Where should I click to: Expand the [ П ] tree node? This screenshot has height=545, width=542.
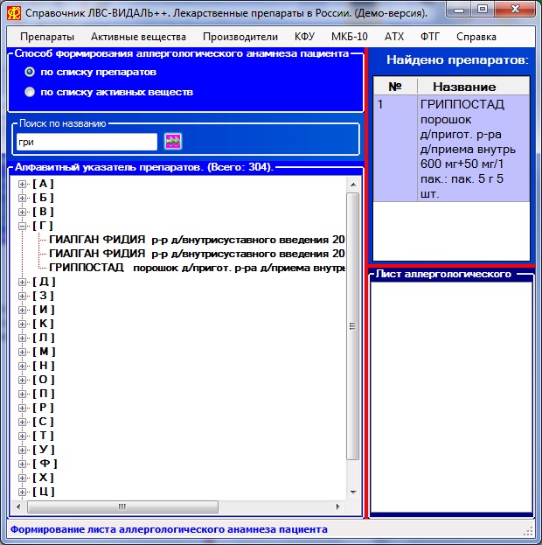click(x=22, y=395)
